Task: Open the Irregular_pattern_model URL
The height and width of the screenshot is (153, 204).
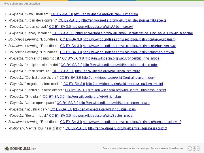Action: pyautogui.click(x=124, y=84)
